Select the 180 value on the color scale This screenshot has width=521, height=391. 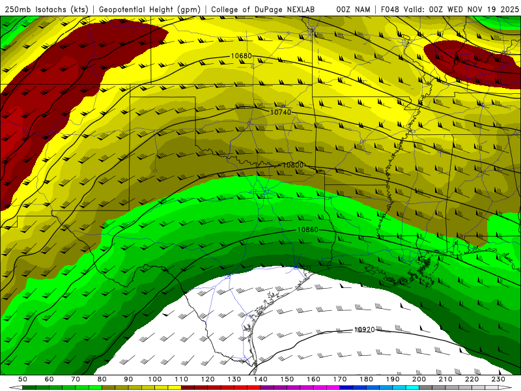click(366, 379)
